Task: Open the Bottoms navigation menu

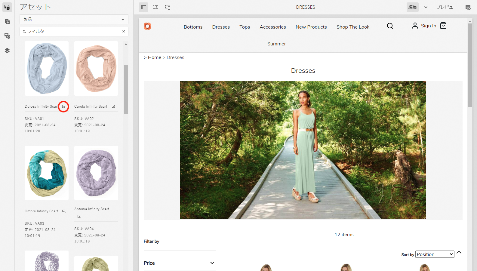Action: click(x=193, y=27)
